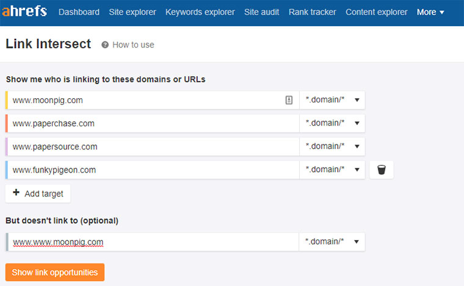This screenshot has height=286, width=464.
Task: Open the mode dropdown for www.papersource.com
Action: (x=332, y=146)
